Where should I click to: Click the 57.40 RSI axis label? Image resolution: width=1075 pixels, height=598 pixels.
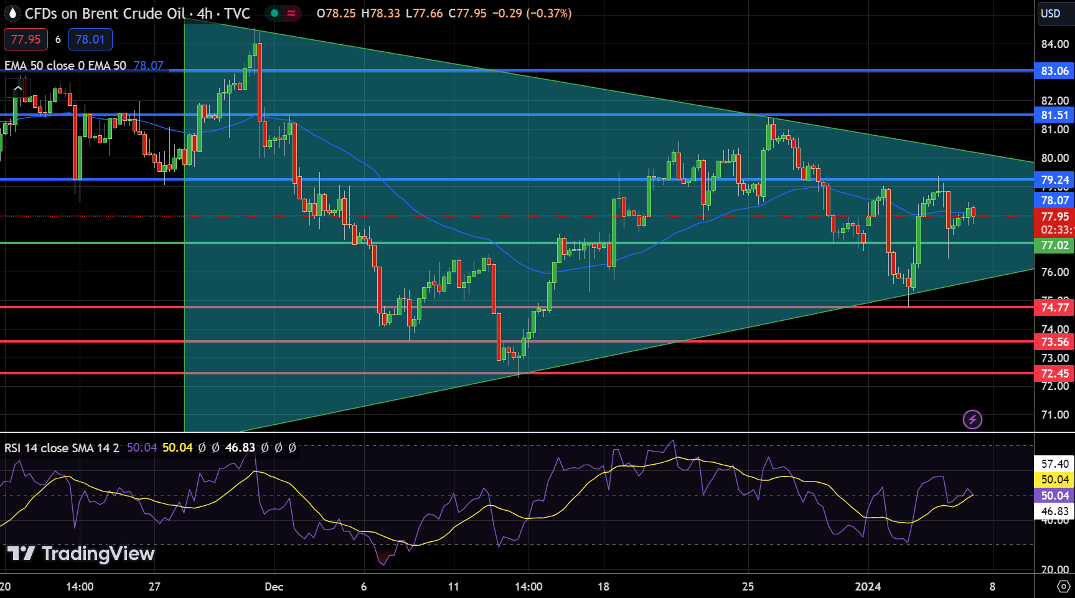(1054, 464)
